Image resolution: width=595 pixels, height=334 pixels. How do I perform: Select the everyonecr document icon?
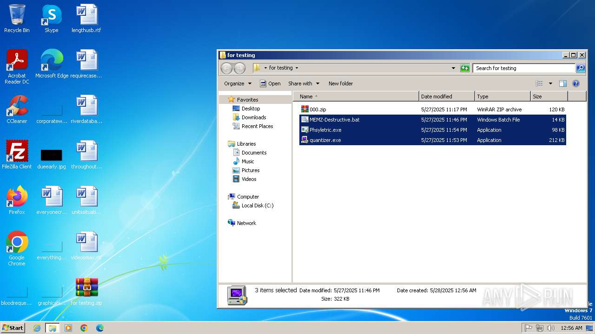(52, 200)
